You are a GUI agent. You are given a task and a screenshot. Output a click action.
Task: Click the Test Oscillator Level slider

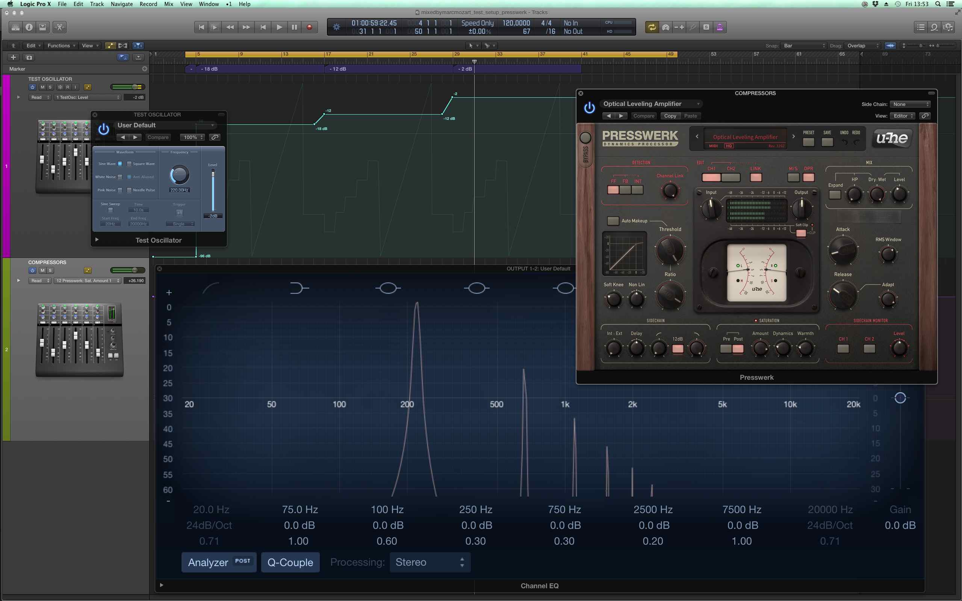click(x=213, y=191)
